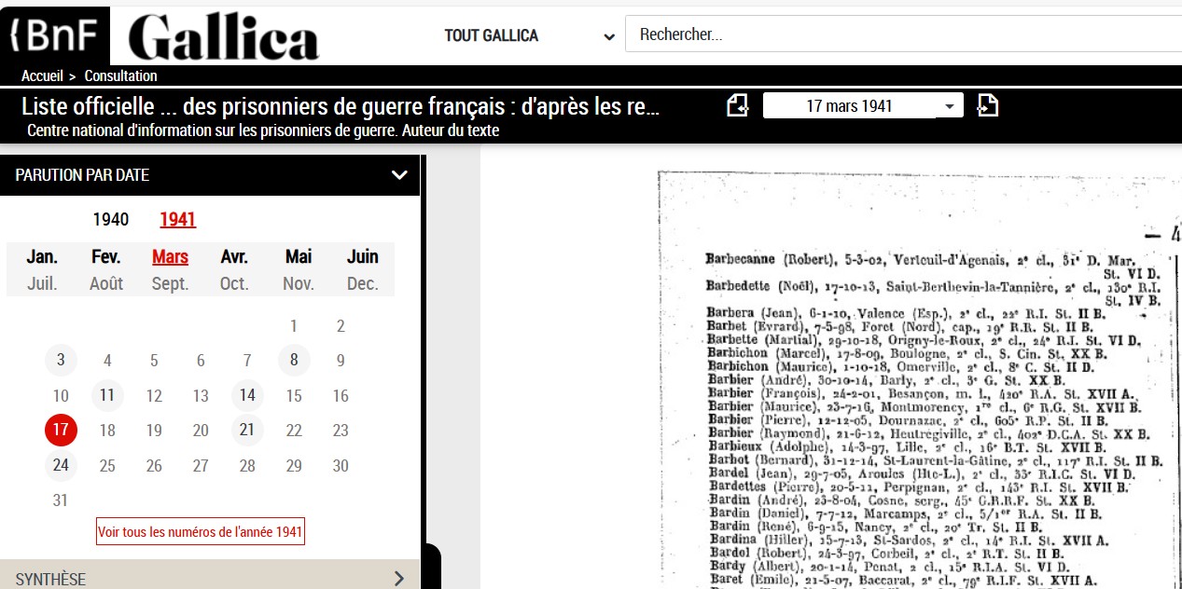Go to the next issue page icon
Image resolution: width=1182 pixels, height=589 pixels.
pyautogui.click(x=987, y=105)
